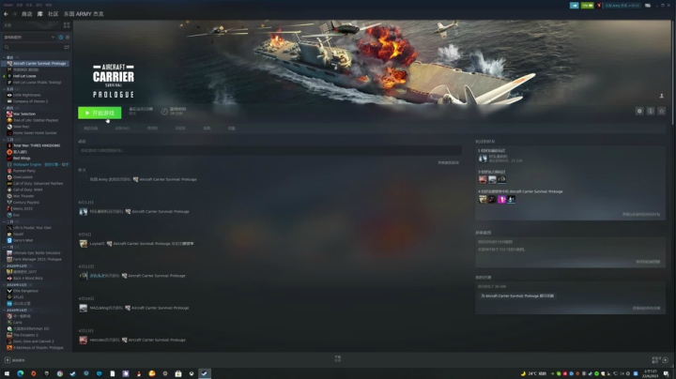Open the Community tab in top navigation
This screenshot has width=676, height=379.
53,14
